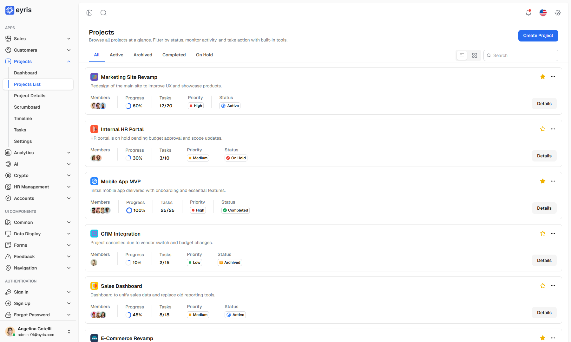This screenshot has width=571, height=342.
Task: Collapse the sidebar with the panel toggle icon
Action: click(x=89, y=13)
